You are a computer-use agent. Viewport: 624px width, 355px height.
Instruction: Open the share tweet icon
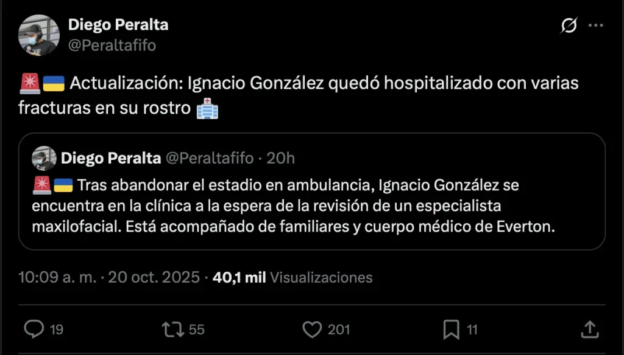coord(589,329)
